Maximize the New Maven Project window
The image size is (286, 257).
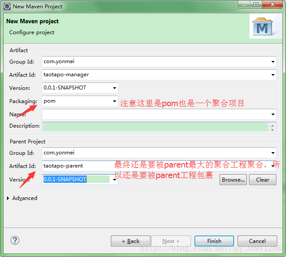256,4
